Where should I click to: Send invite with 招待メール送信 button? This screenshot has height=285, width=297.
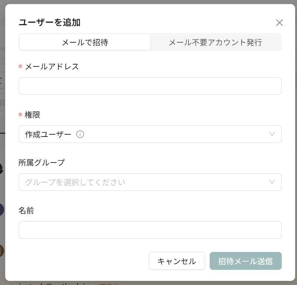coord(245,261)
